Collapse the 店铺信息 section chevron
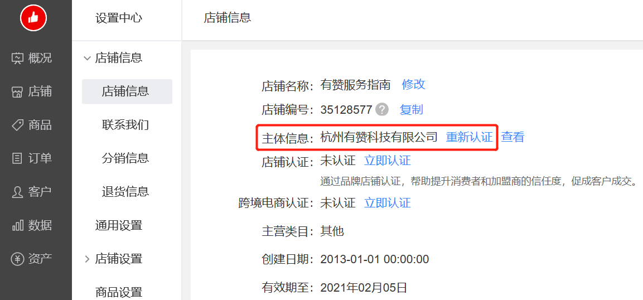Viewport: 643px width, 300px height. 87,58
